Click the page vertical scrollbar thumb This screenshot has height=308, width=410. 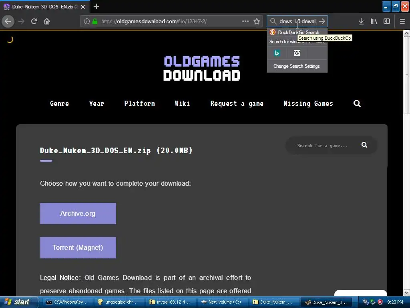(407, 75)
